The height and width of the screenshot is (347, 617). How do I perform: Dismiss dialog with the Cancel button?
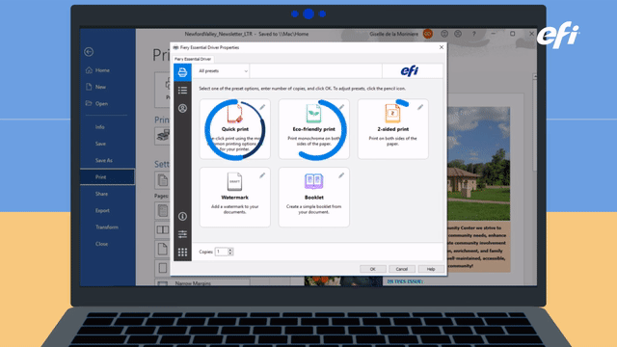pyautogui.click(x=402, y=269)
